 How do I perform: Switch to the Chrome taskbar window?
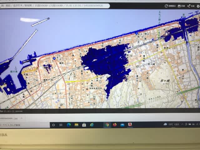click(x=107, y=125)
